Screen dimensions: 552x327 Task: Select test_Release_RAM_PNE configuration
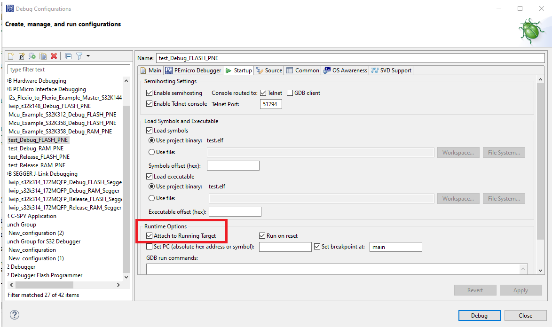(37, 165)
